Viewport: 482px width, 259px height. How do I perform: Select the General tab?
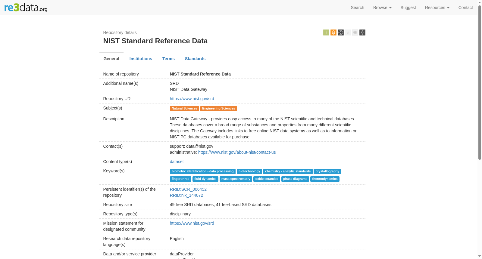coord(111,59)
